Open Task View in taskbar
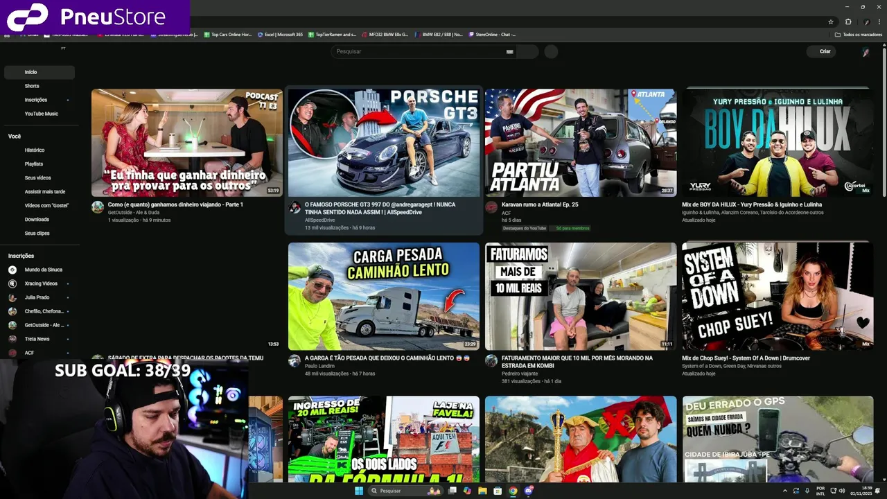 click(x=452, y=491)
